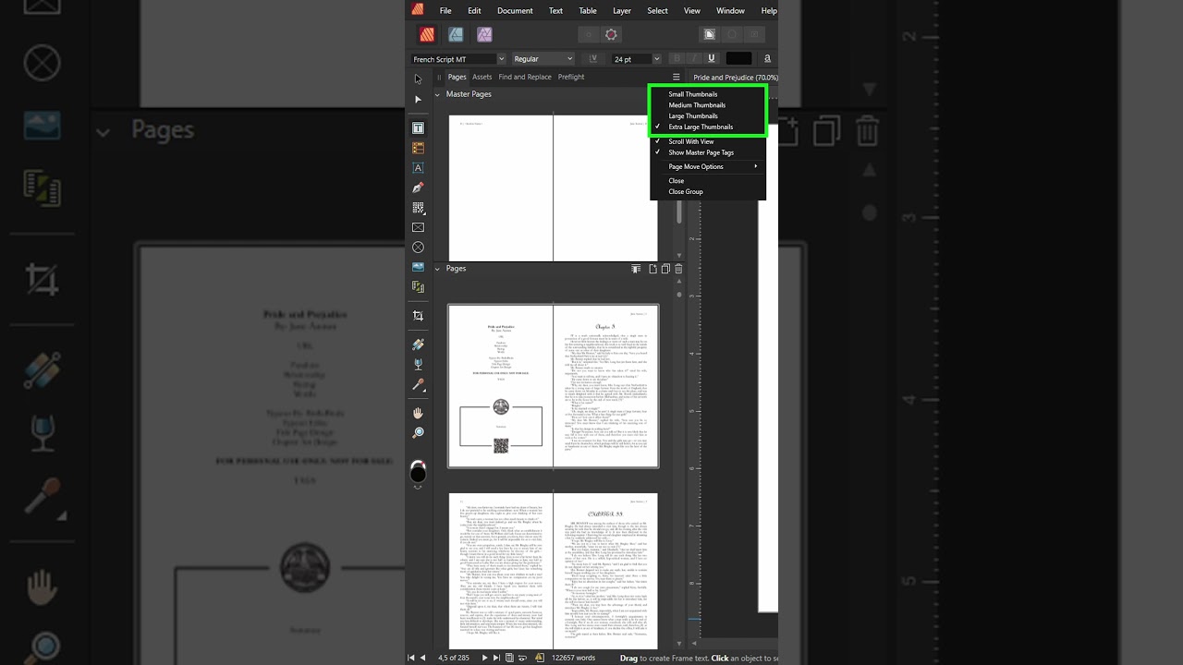1183x665 pixels.
Task: Select the Frame Text tool
Action: (418, 127)
